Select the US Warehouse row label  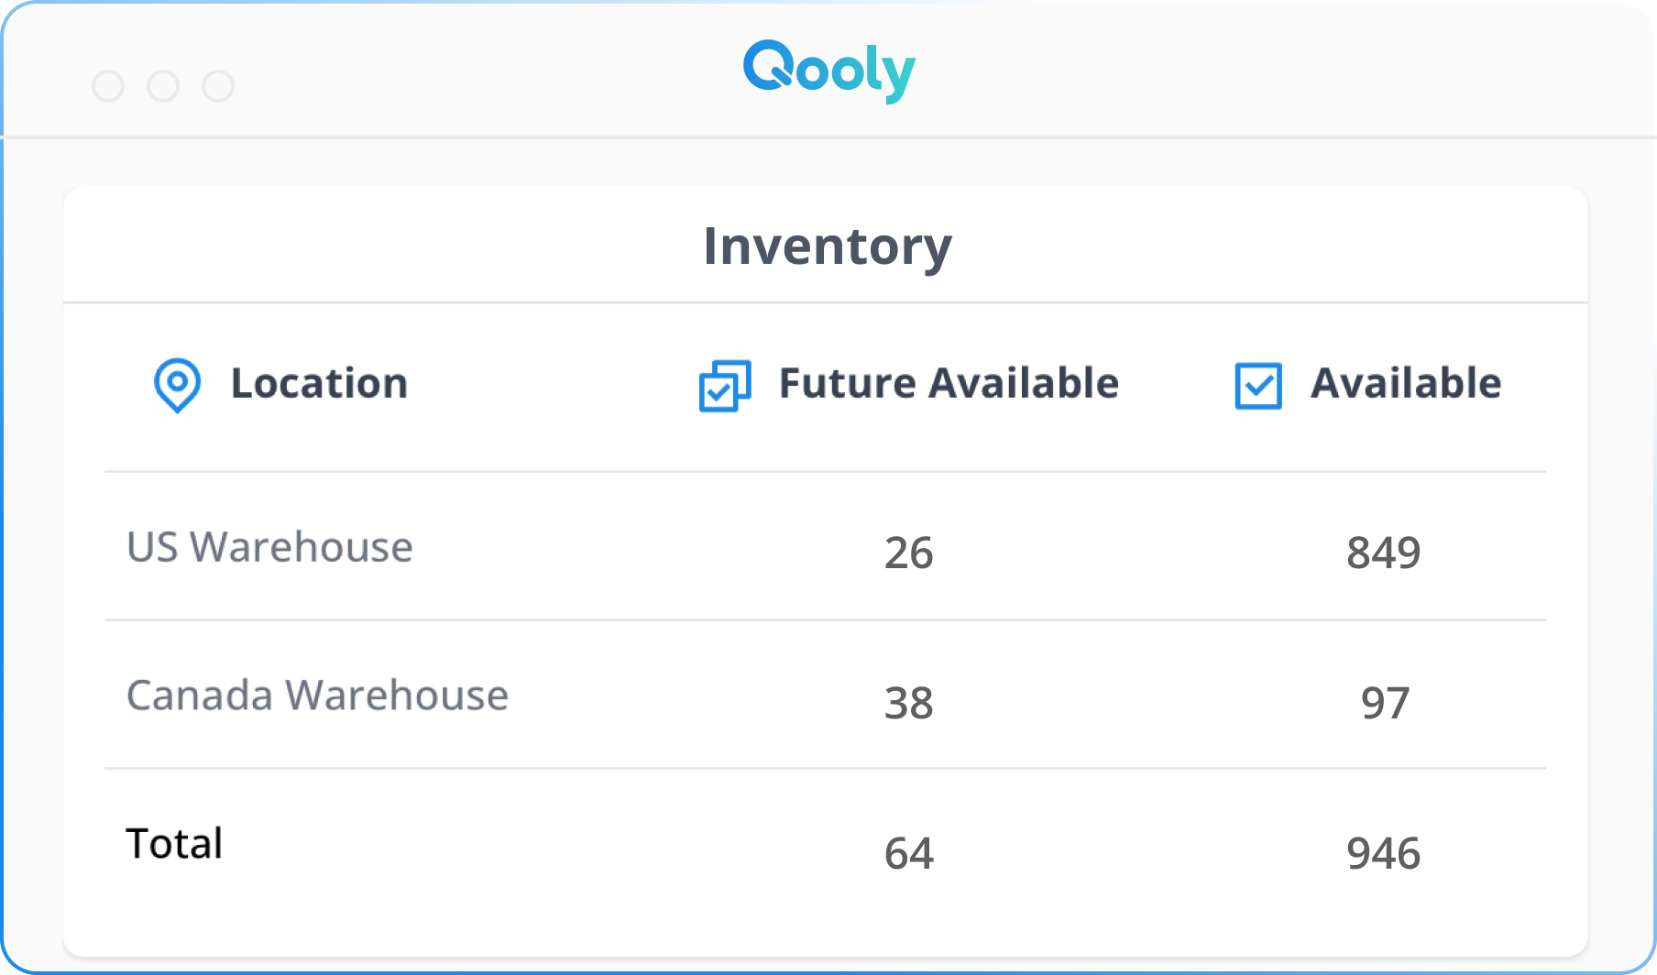(x=269, y=547)
